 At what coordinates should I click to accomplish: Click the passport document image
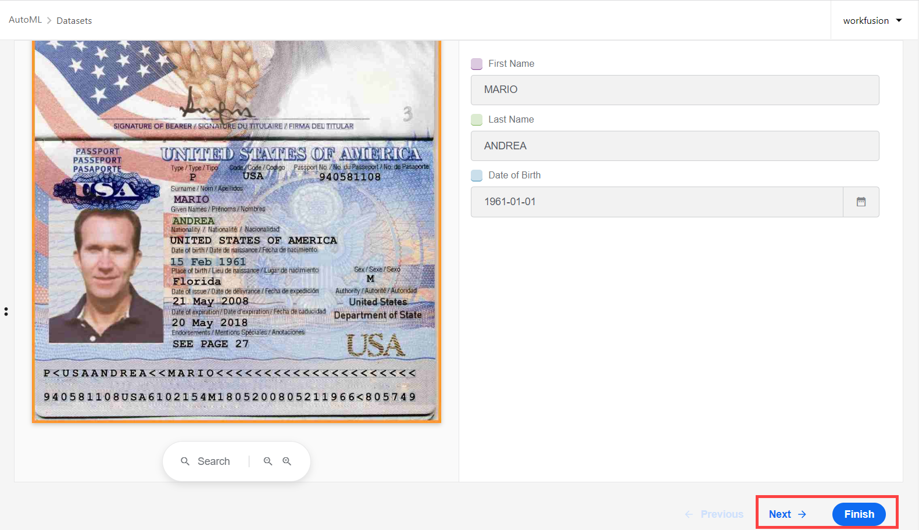click(237, 231)
